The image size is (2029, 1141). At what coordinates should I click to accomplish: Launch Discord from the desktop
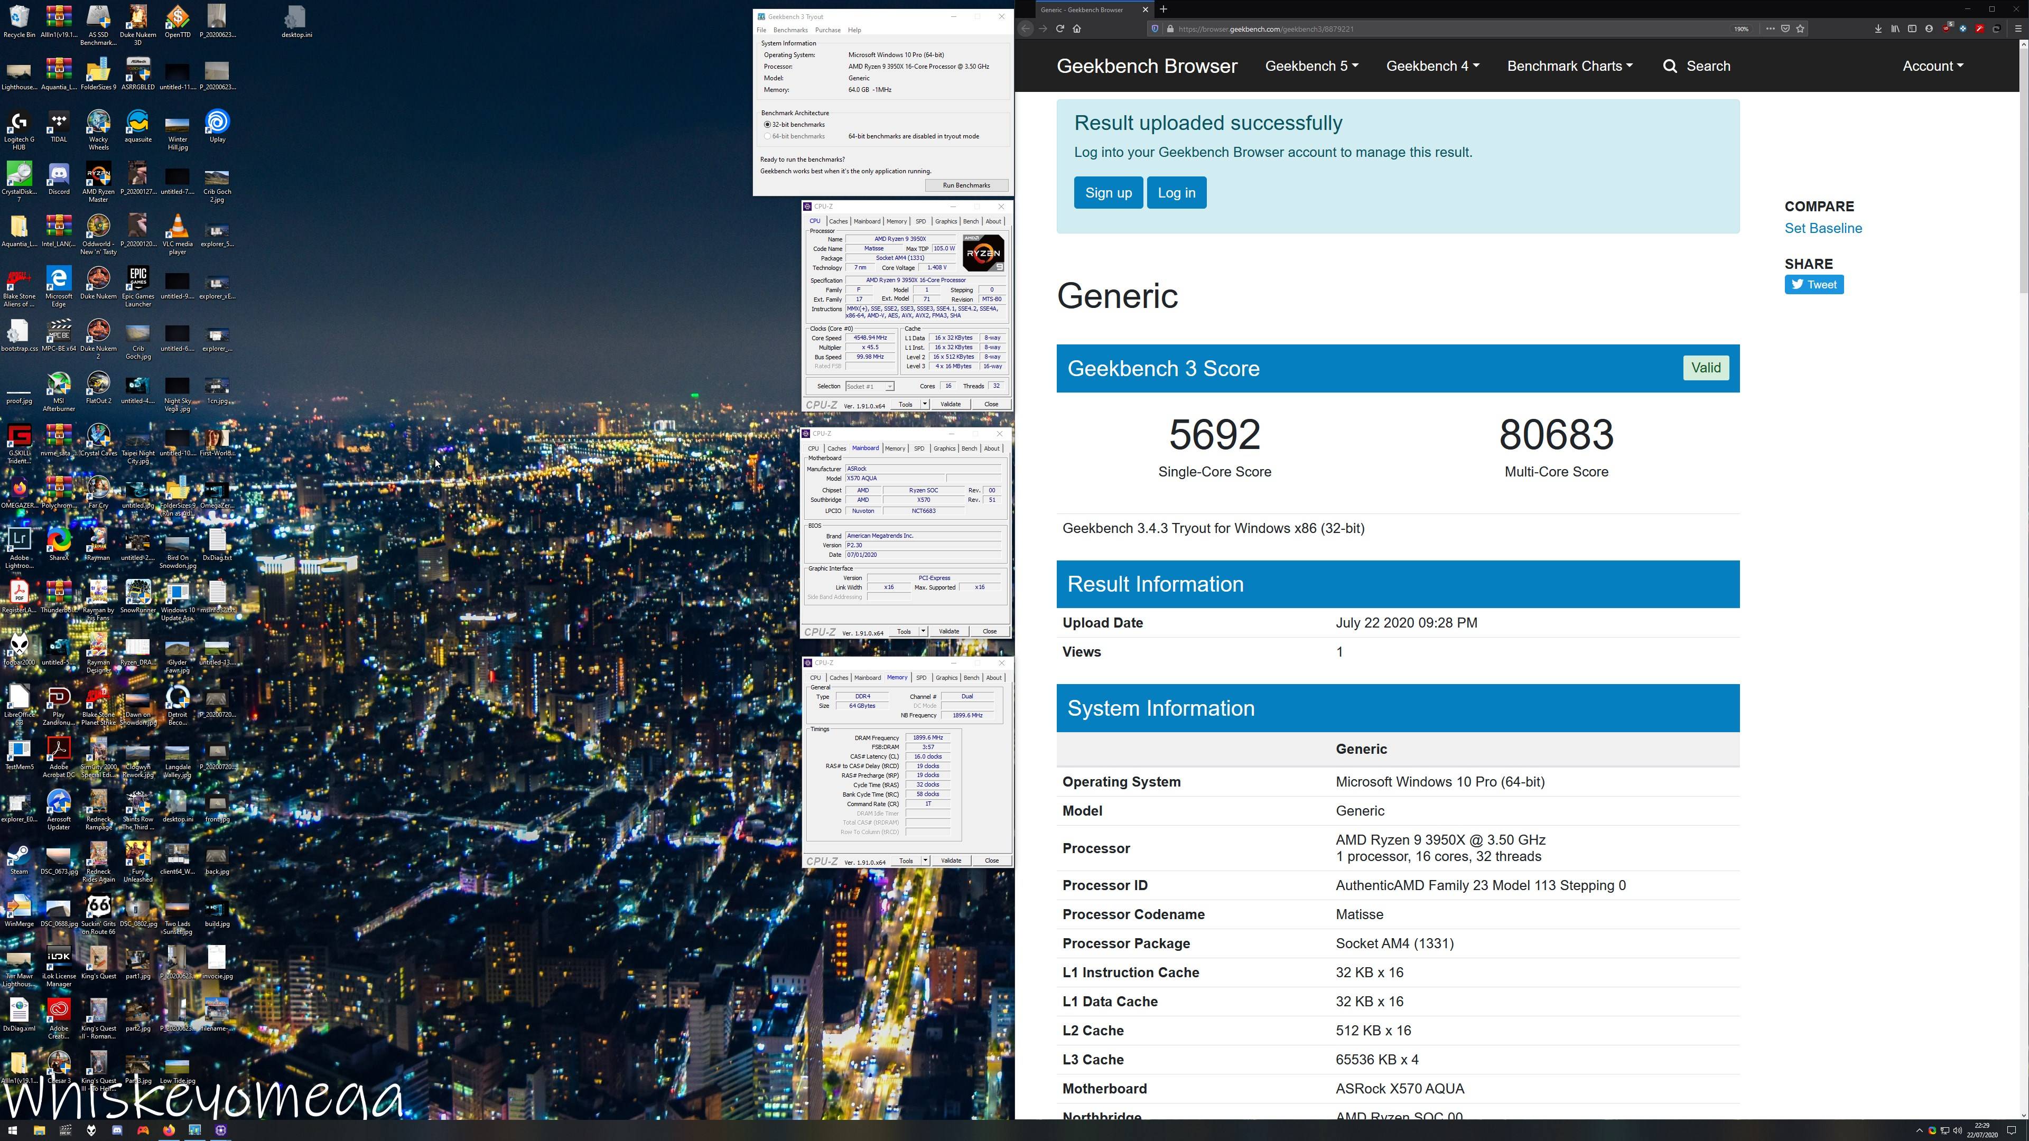(59, 179)
